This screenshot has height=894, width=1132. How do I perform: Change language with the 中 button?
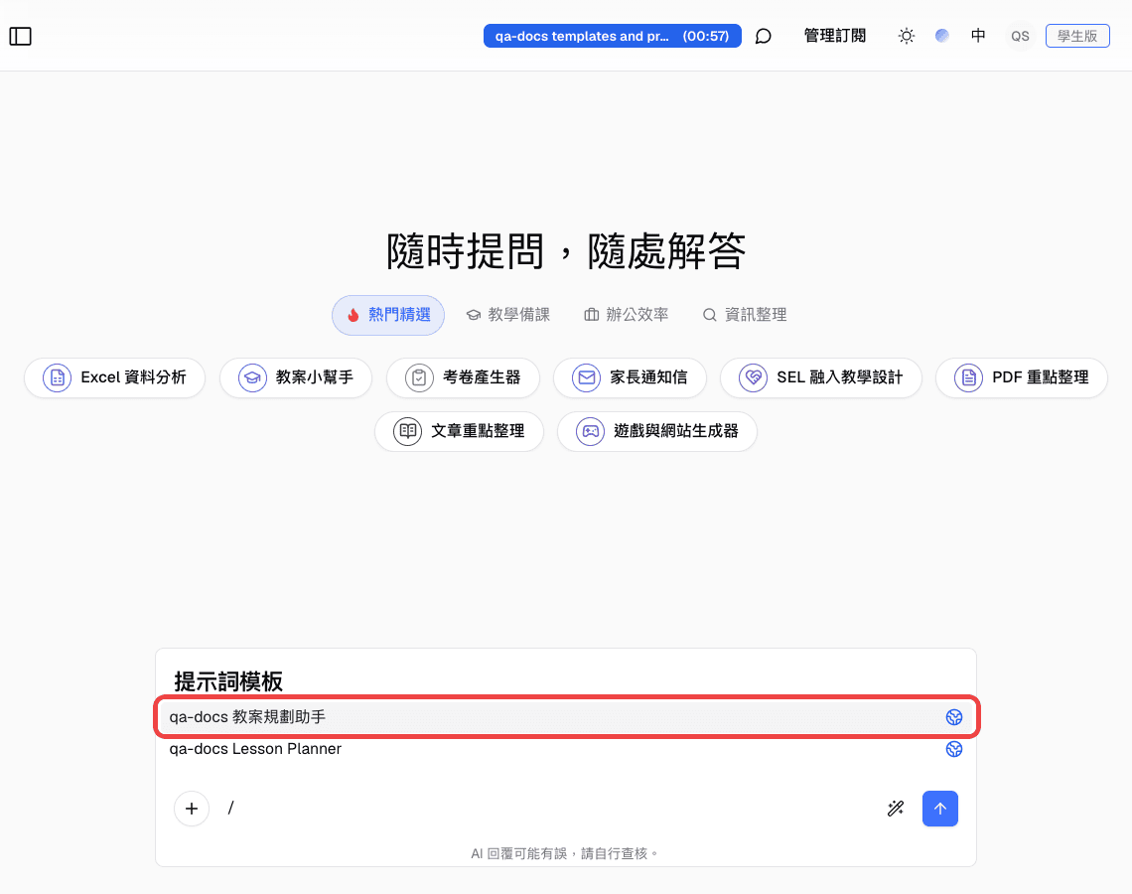[x=978, y=36]
